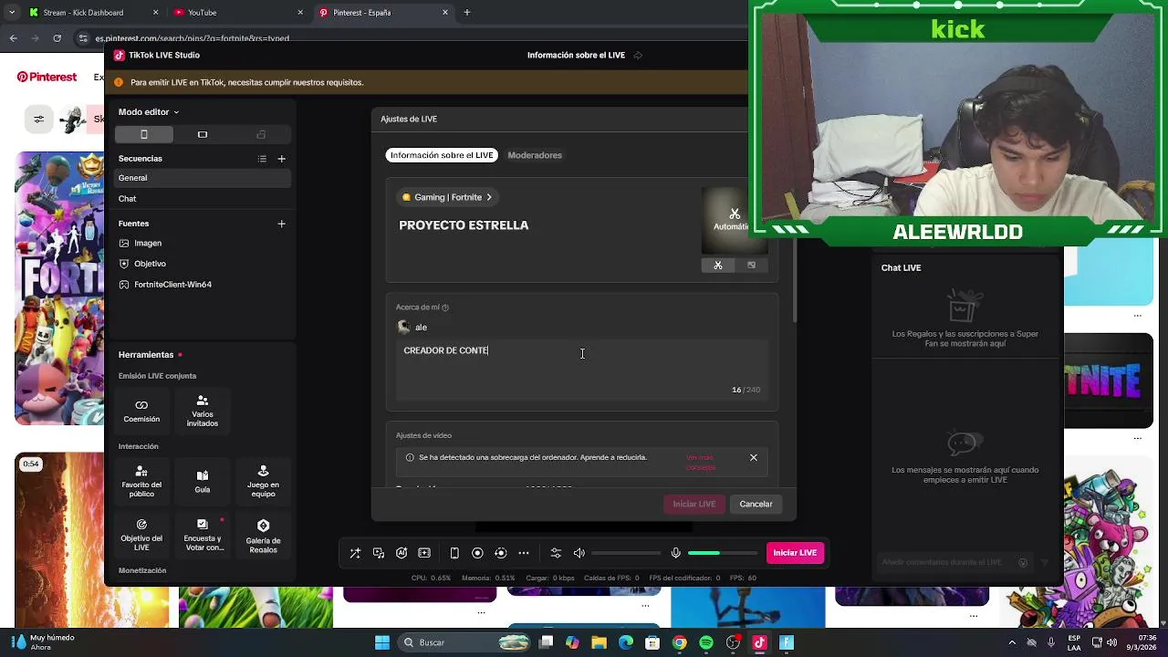Open the share arrow next to LIVE info
The width and height of the screenshot is (1168, 657).
pyautogui.click(x=638, y=56)
